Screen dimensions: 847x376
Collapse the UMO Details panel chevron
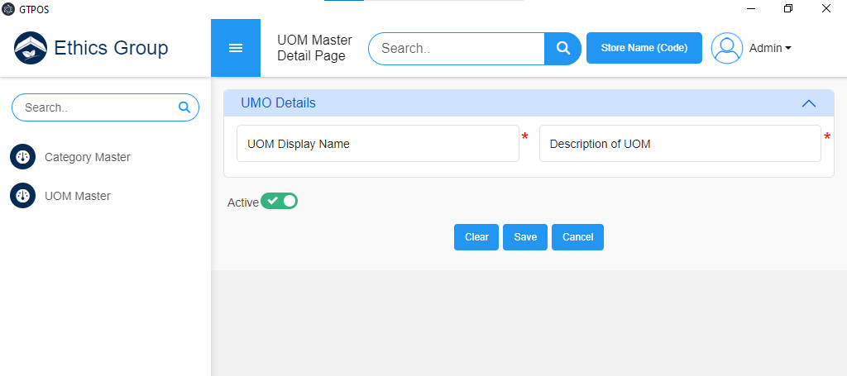809,103
